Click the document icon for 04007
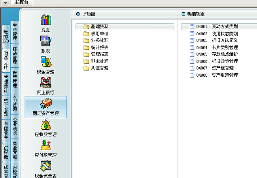This screenshot has height=178, width=257. point(192,68)
